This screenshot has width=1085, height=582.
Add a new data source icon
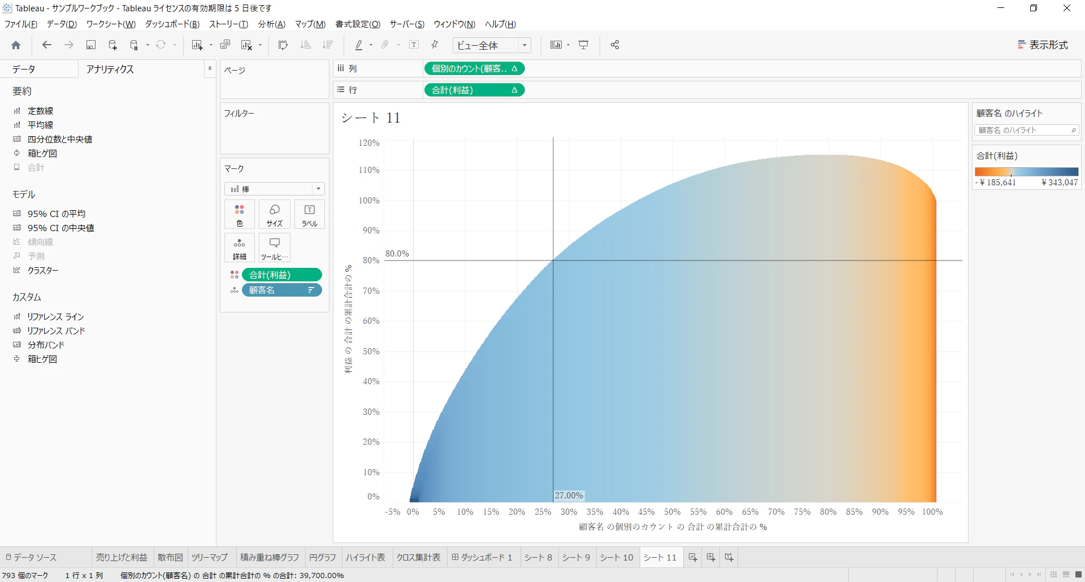(112, 45)
